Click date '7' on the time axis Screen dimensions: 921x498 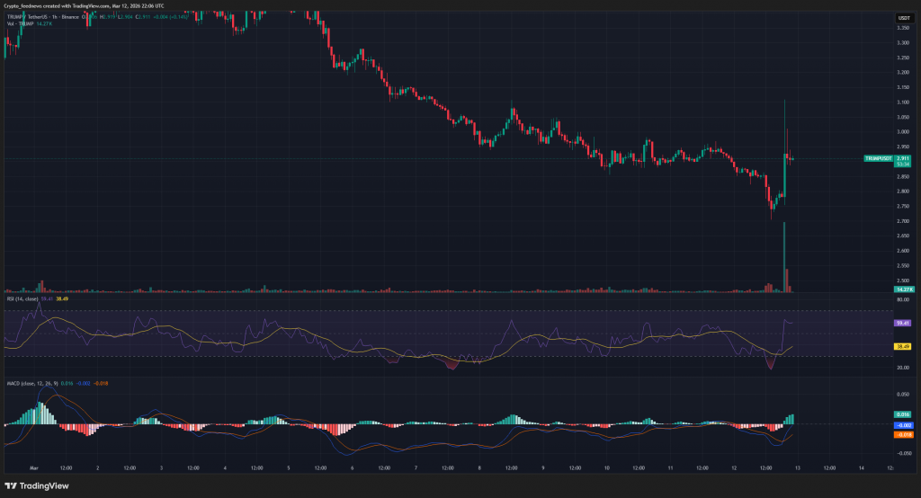tap(416, 468)
